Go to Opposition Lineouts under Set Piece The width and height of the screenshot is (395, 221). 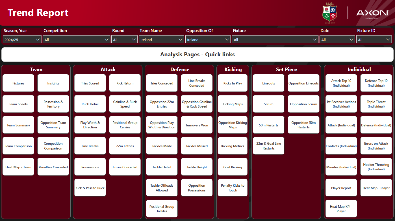[303, 83]
